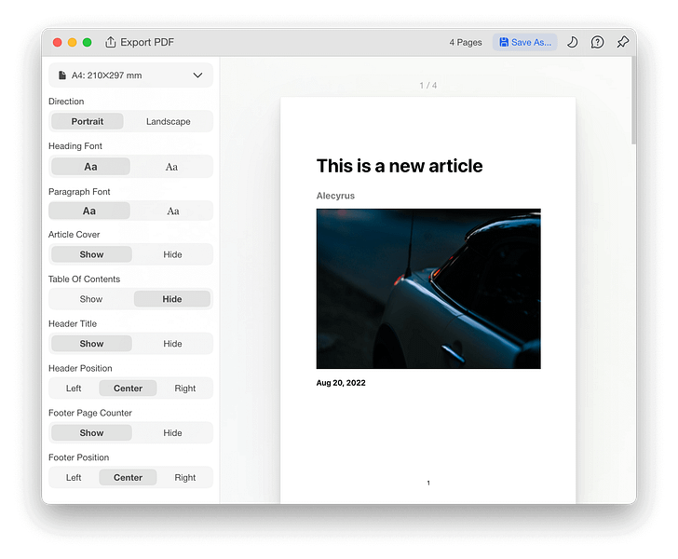This screenshot has height=559, width=678.
Task: Set Footer Position to Right
Action: coord(185,477)
